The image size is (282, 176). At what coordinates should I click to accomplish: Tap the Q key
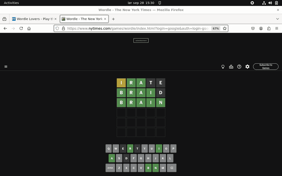[x=109, y=149]
